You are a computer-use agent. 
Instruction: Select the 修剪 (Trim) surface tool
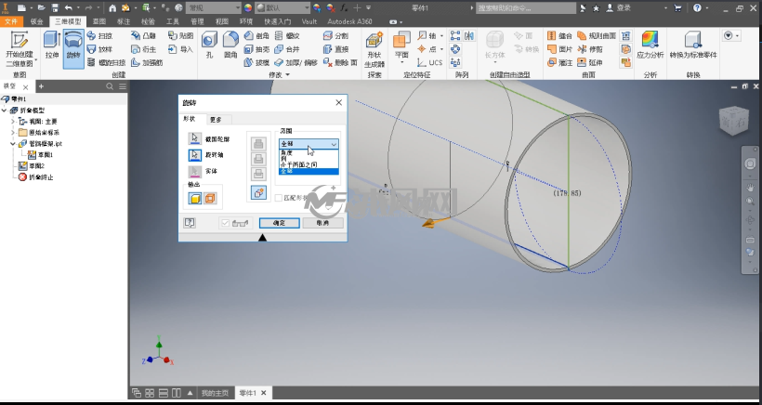point(590,49)
